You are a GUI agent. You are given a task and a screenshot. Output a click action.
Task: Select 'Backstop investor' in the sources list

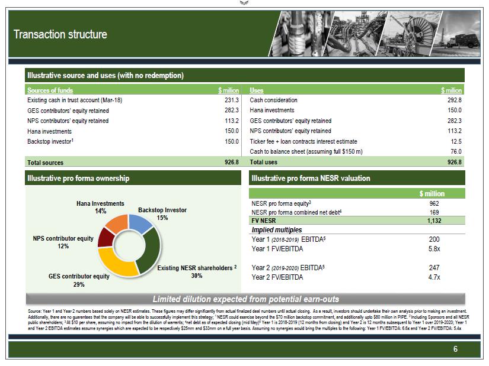pos(50,141)
